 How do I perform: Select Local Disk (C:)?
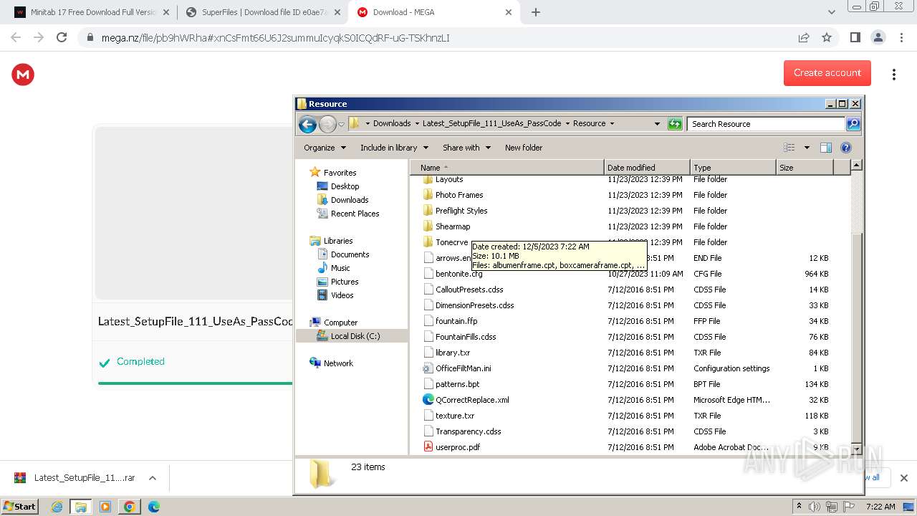point(355,336)
